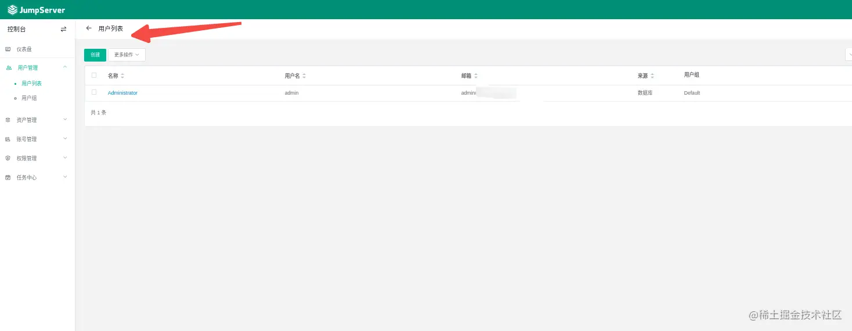Expand the 权限管理 menu chevron

coord(65,158)
